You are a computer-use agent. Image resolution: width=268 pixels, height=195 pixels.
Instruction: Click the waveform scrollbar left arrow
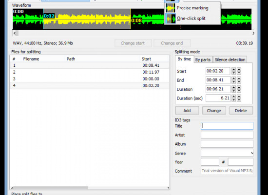click(x=15, y=33)
